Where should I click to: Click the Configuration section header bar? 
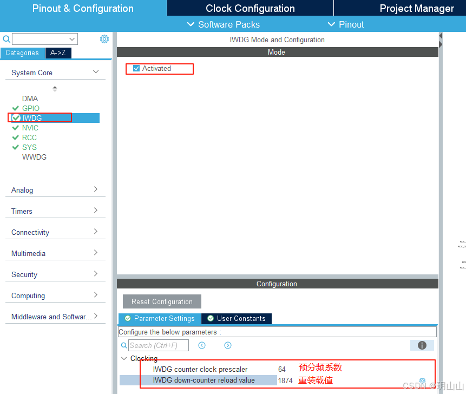click(277, 284)
